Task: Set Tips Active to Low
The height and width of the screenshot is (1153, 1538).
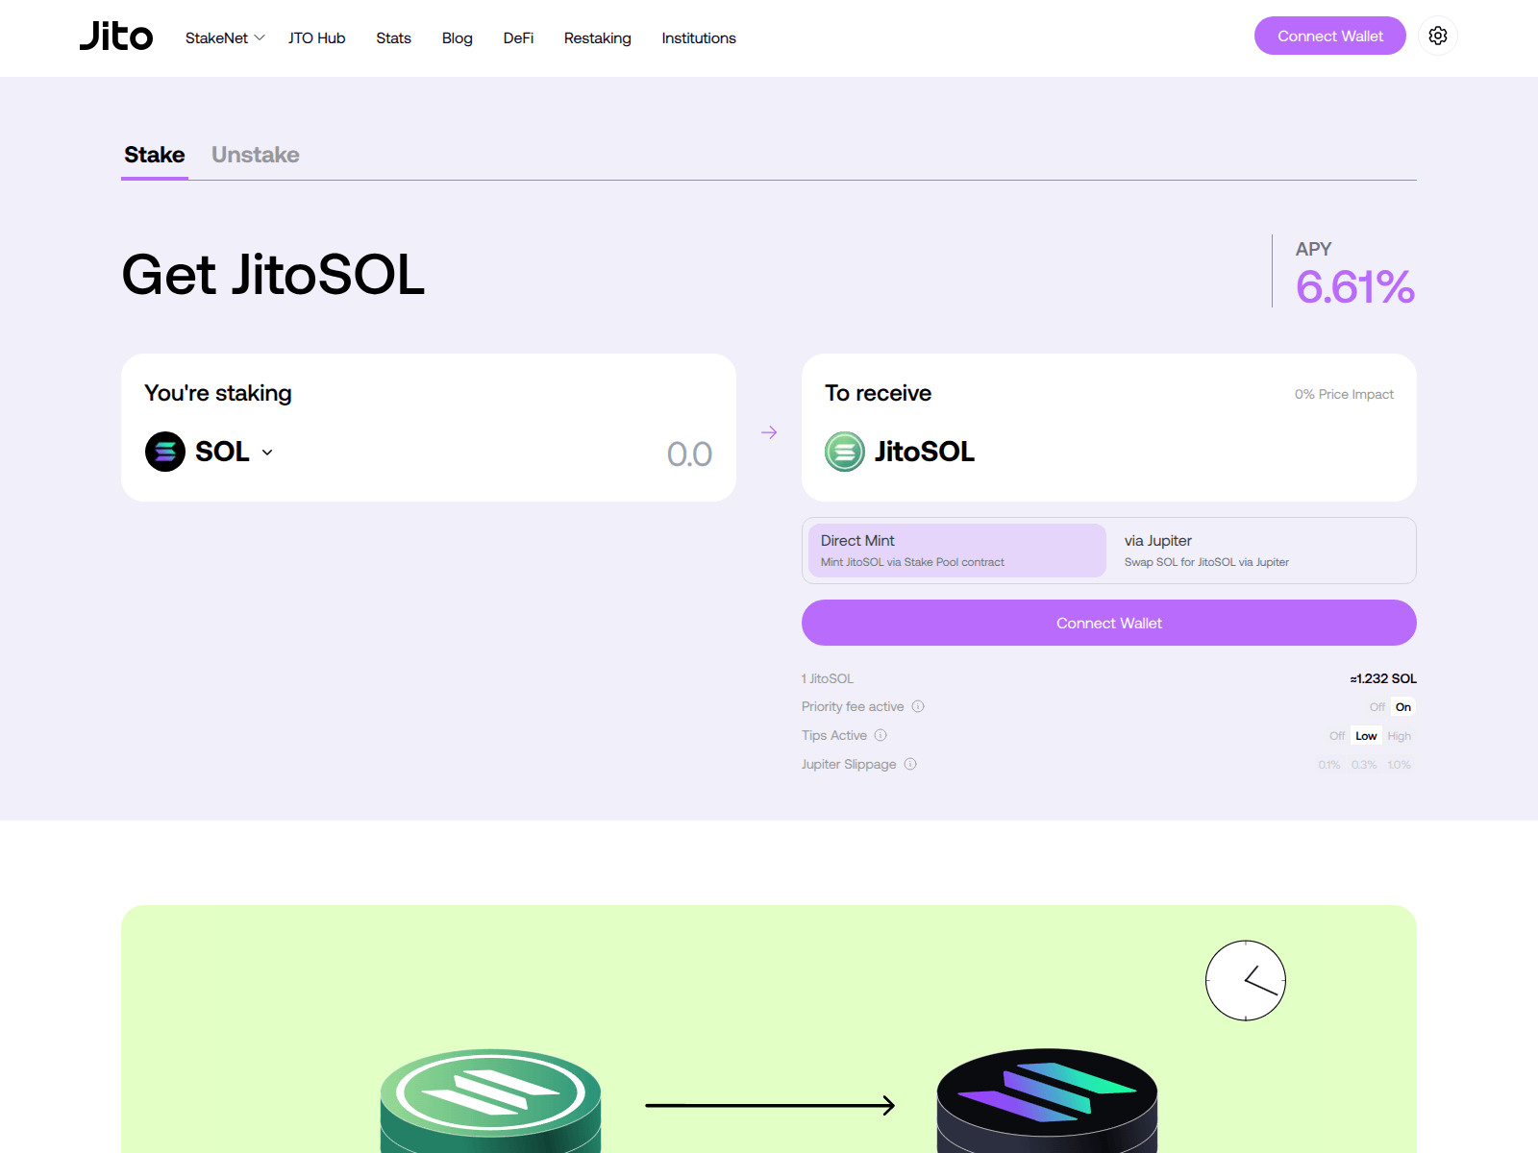Action: 1366,736
